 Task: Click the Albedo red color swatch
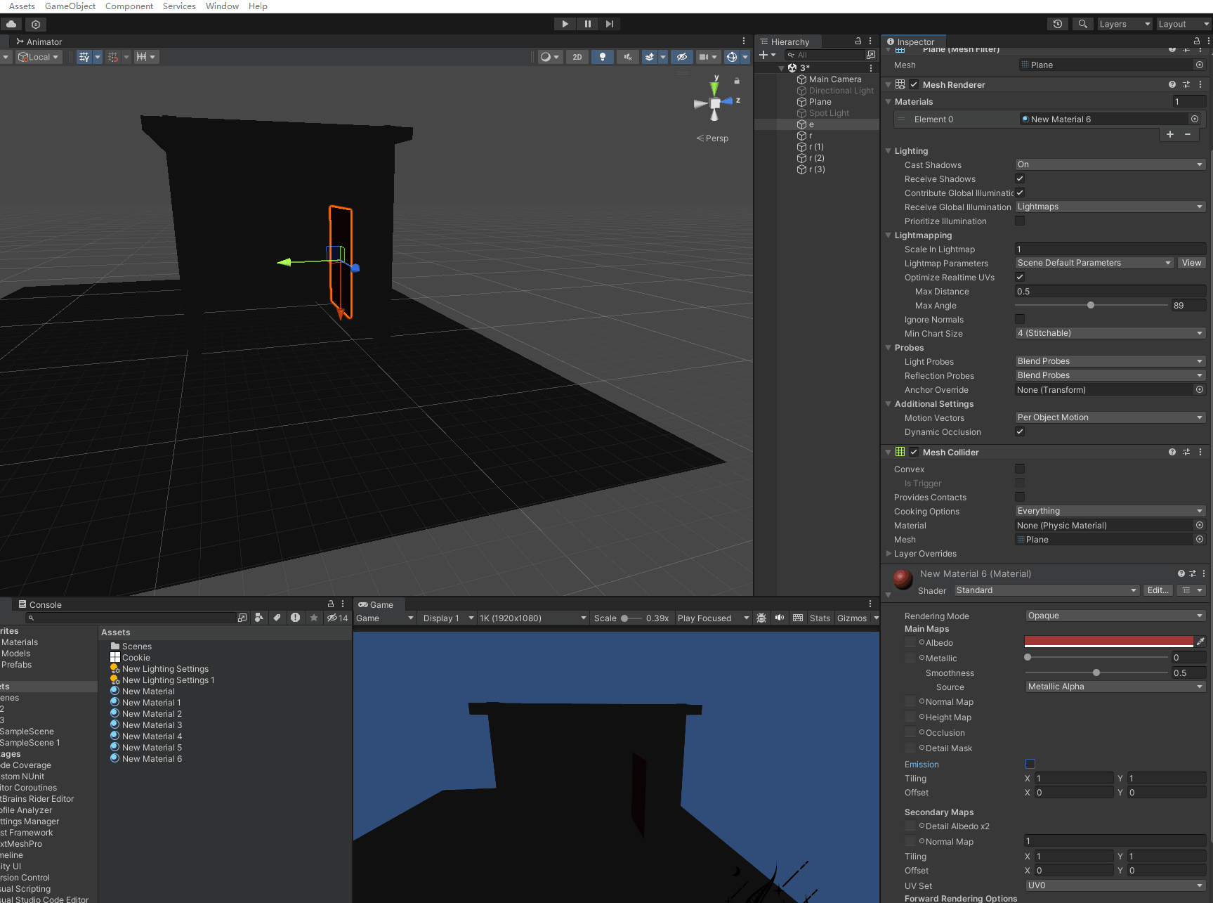[x=1109, y=642]
